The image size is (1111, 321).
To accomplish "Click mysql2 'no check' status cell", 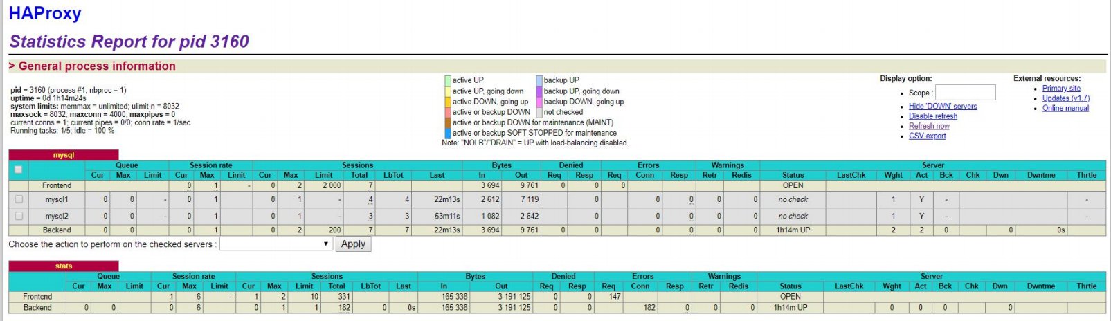I will (793, 216).
